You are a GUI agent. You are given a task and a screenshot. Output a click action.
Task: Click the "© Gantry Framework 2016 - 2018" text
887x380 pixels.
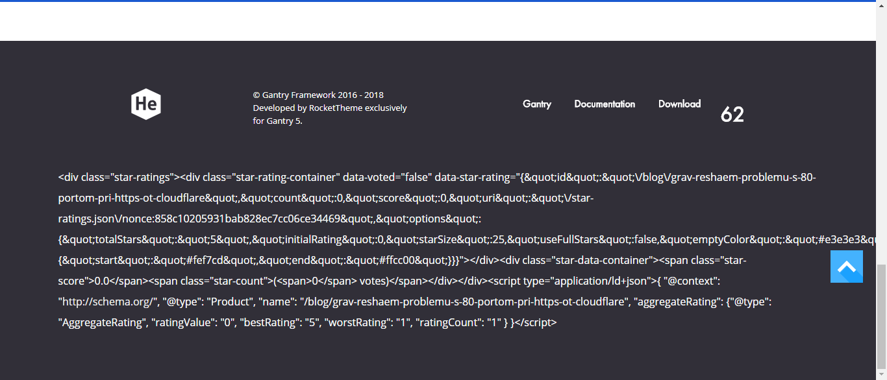[x=318, y=95]
